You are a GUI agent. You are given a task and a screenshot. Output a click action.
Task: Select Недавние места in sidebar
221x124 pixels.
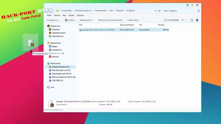pyautogui.click(x=59, y=33)
